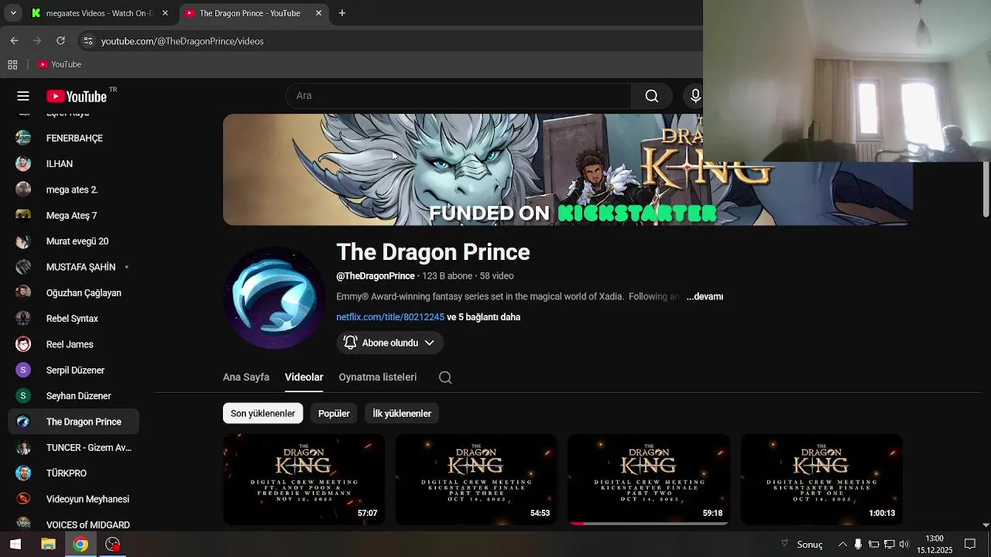Click Chrome icon in taskbar
The height and width of the screenshot is (557, 991).
pos(81,545)
